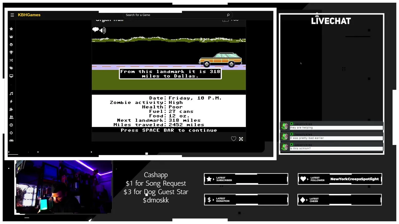Click the $dmoskk Cashapp tag
The image size is (399, 224).
point(156,200)
